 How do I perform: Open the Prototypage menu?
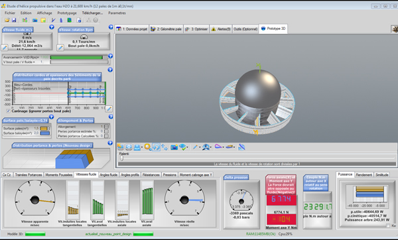[x=67, y=13]
